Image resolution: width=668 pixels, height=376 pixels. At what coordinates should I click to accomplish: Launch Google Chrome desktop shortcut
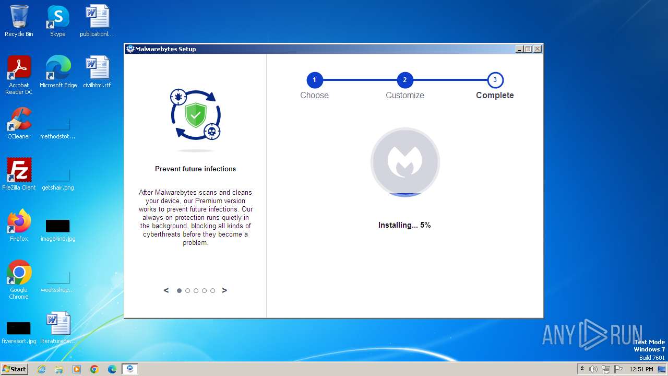pos(19,279)
